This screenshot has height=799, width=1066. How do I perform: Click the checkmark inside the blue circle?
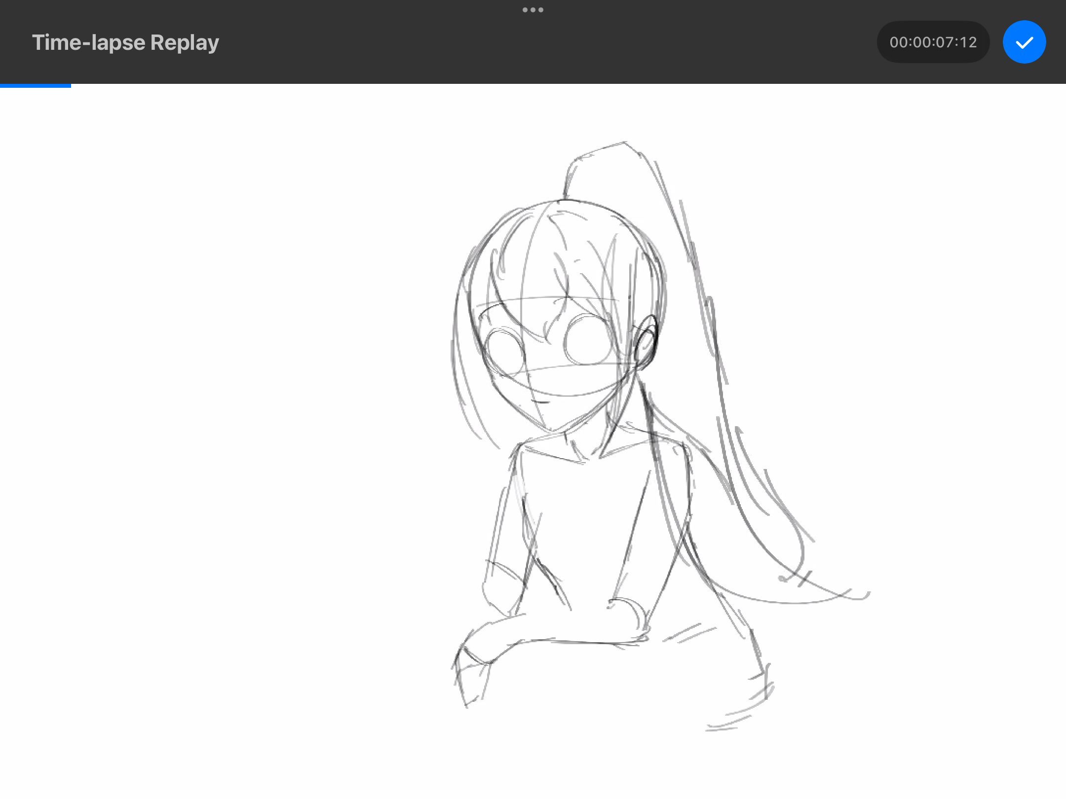click(1024, 42)
